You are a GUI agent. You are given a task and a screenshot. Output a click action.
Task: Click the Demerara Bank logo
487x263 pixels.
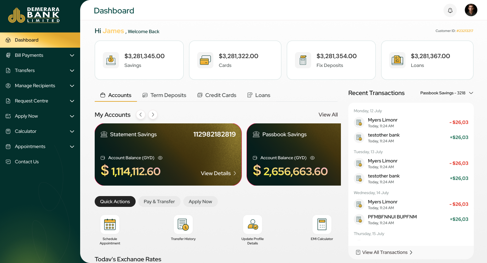tap(34, 15)
